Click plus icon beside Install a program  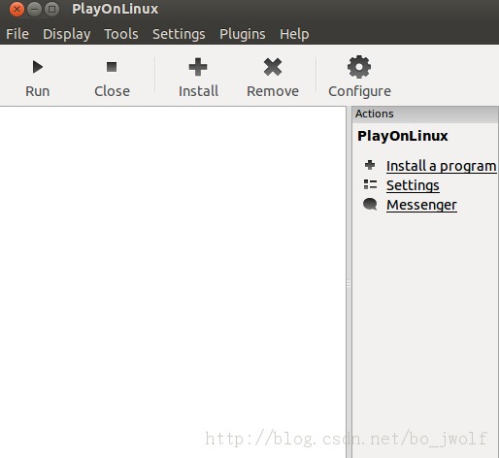[370, 165]
